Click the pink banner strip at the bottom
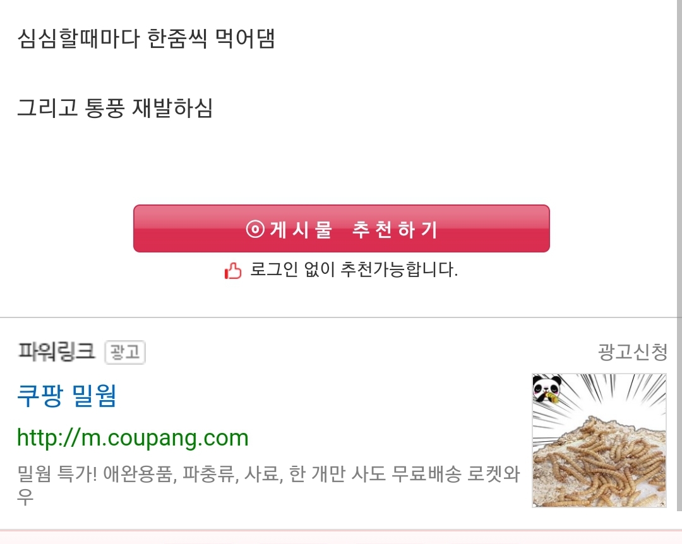682x544 pixels. (341, 536)
